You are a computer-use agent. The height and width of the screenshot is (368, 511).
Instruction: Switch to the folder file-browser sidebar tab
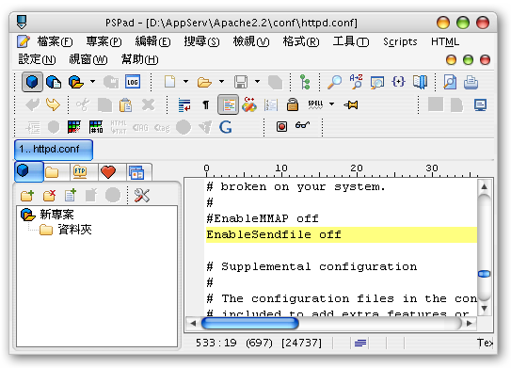(x=56, y=171)
